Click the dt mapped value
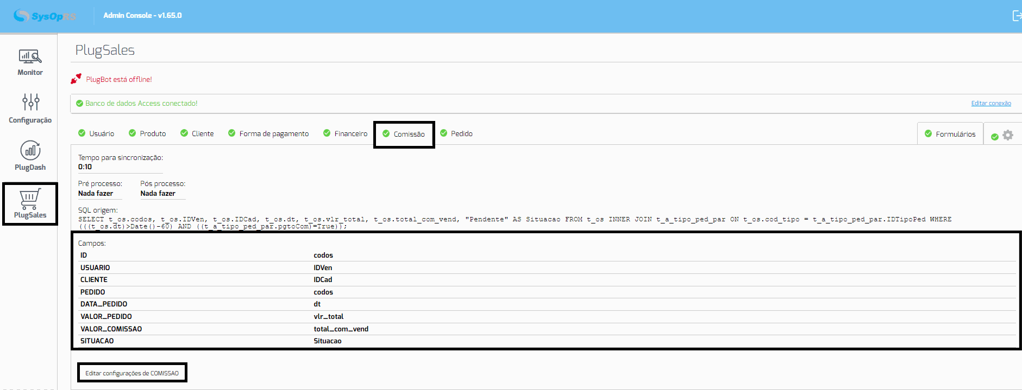Viewport: 1022px width, 390px height. (317, 304)
